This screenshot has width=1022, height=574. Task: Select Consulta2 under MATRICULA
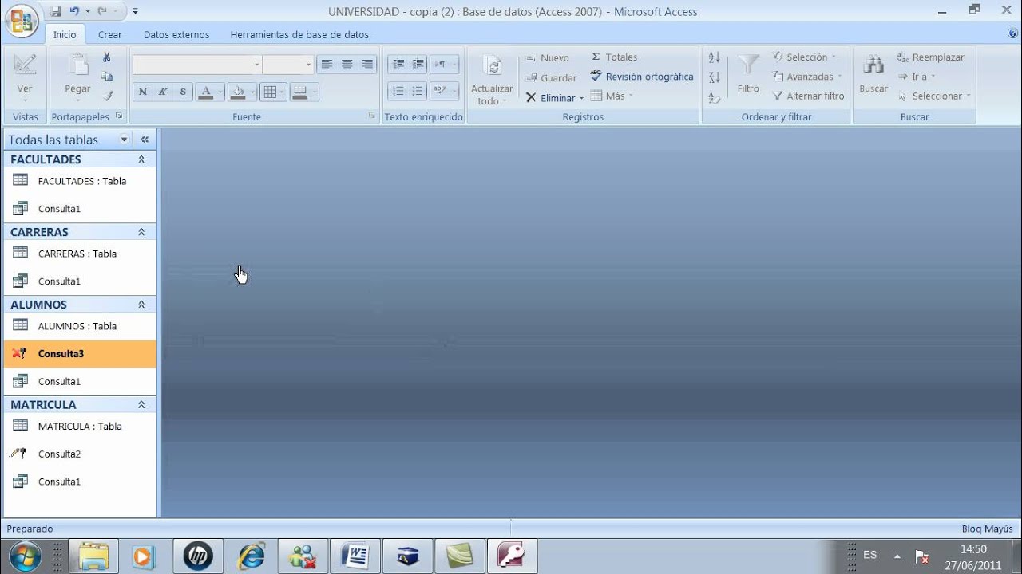[80, 454]
